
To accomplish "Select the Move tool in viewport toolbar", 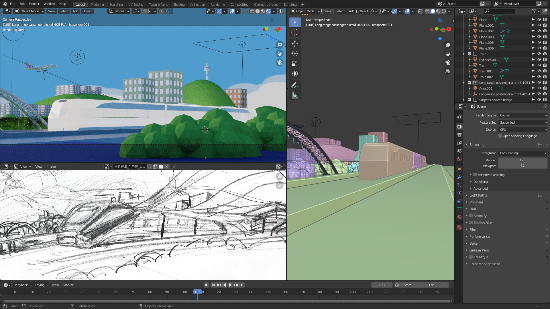I will (x=295, y=43).
